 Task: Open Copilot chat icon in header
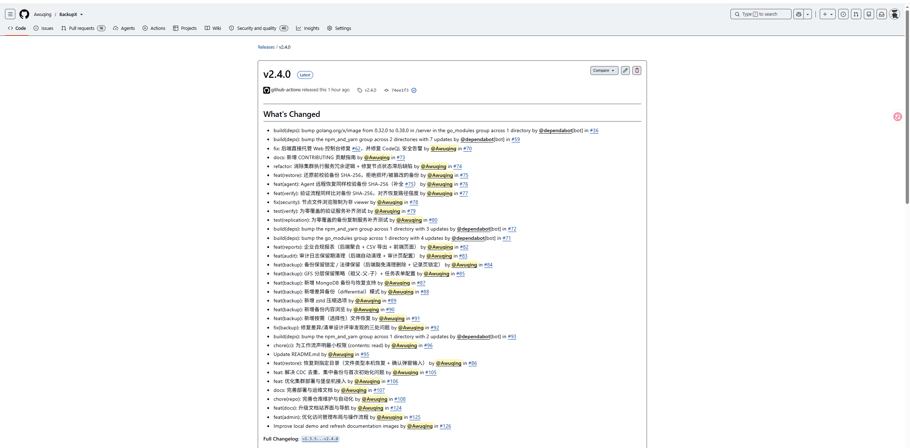pyautogui.click(x=799, y=14)
